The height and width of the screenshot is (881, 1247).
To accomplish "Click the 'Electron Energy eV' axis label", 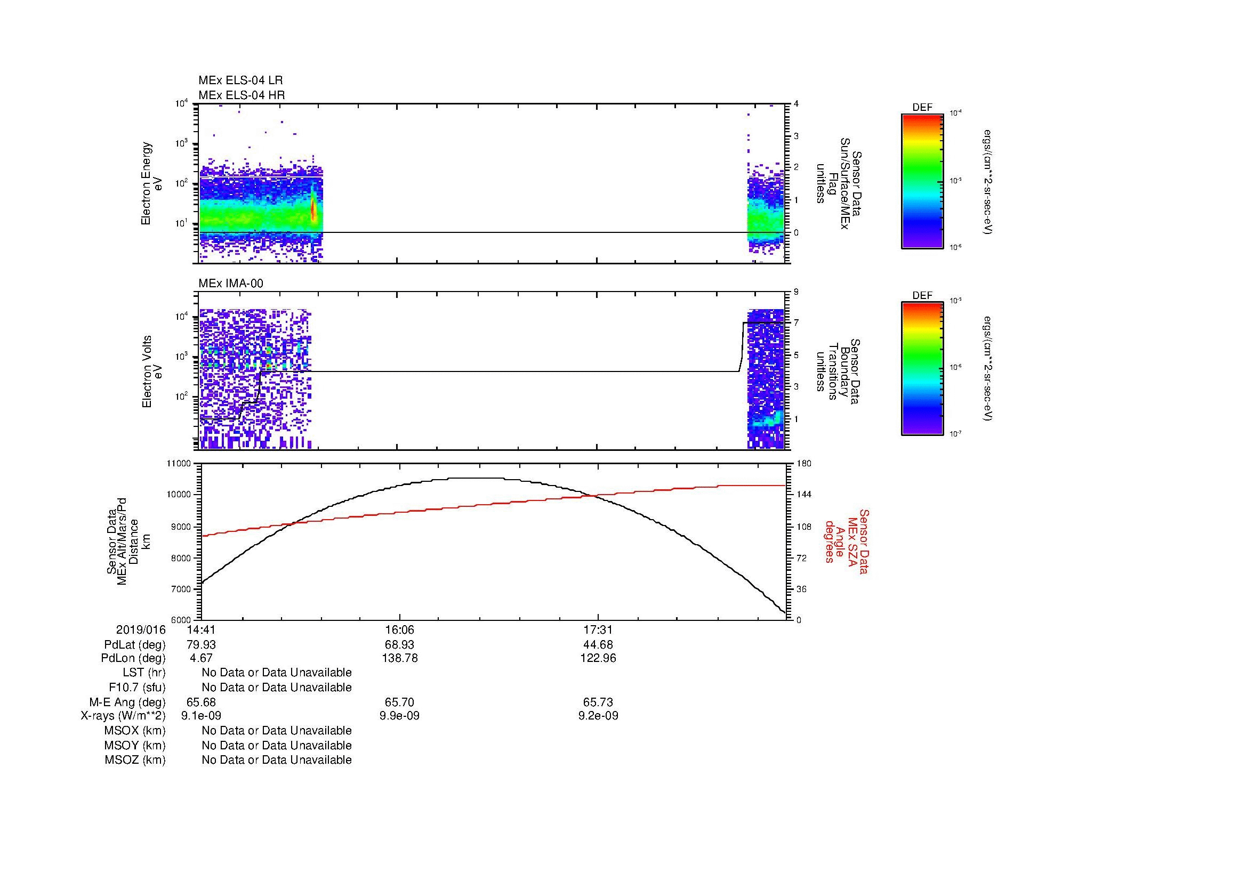I will point(151,183).
